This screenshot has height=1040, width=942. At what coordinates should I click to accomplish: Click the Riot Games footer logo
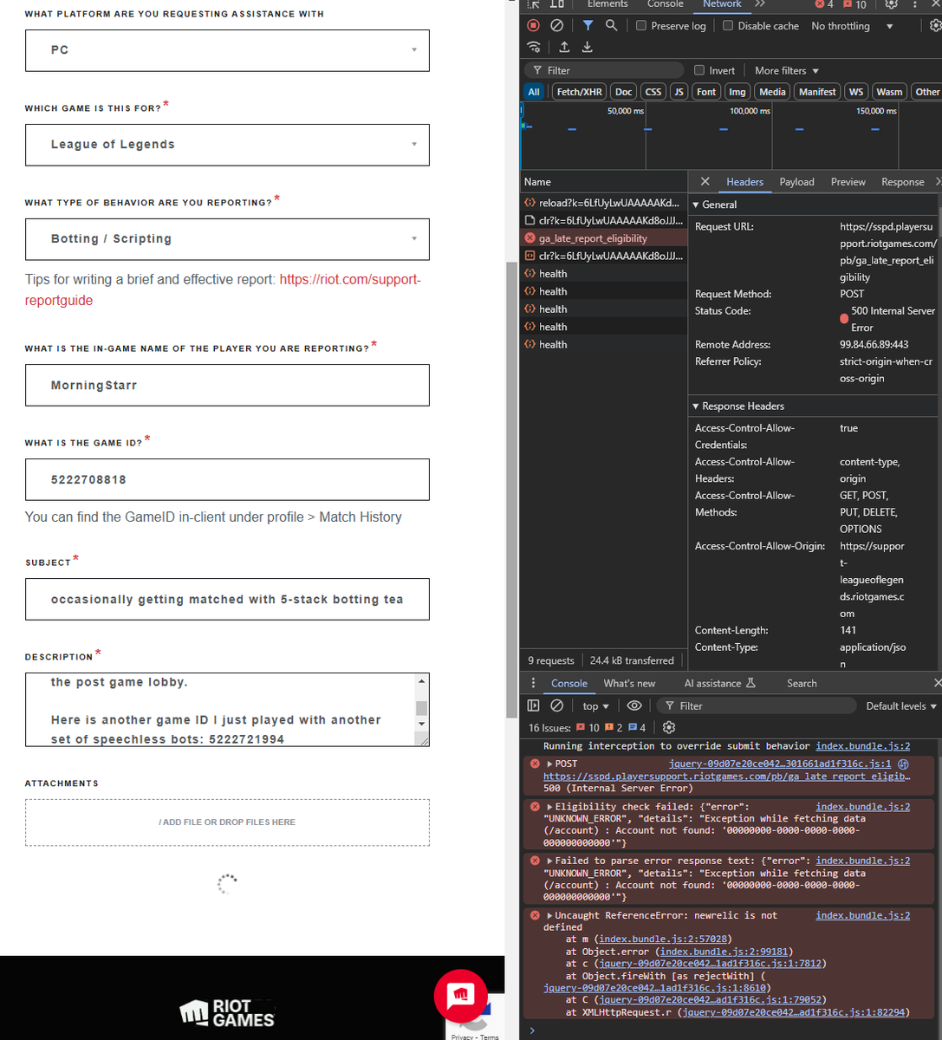click(227, 1013)
